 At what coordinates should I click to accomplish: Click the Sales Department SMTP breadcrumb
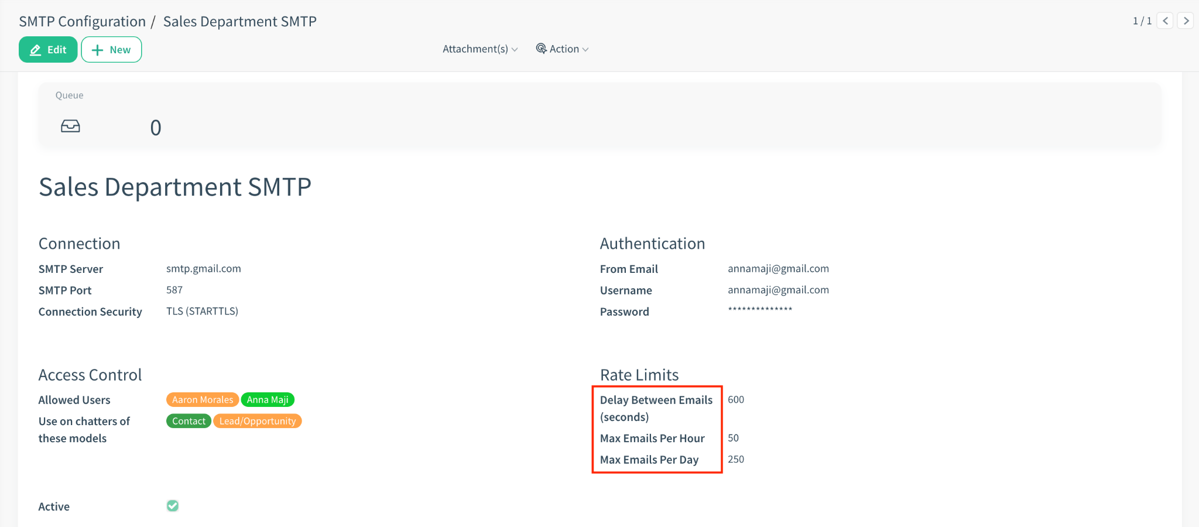coord(240,21)
